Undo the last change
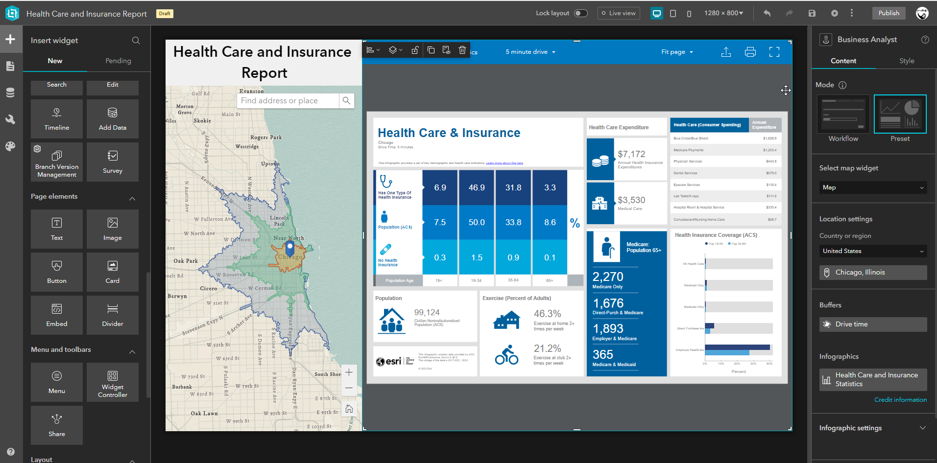This screenshot has width=937, height=463. click(767, 13)
